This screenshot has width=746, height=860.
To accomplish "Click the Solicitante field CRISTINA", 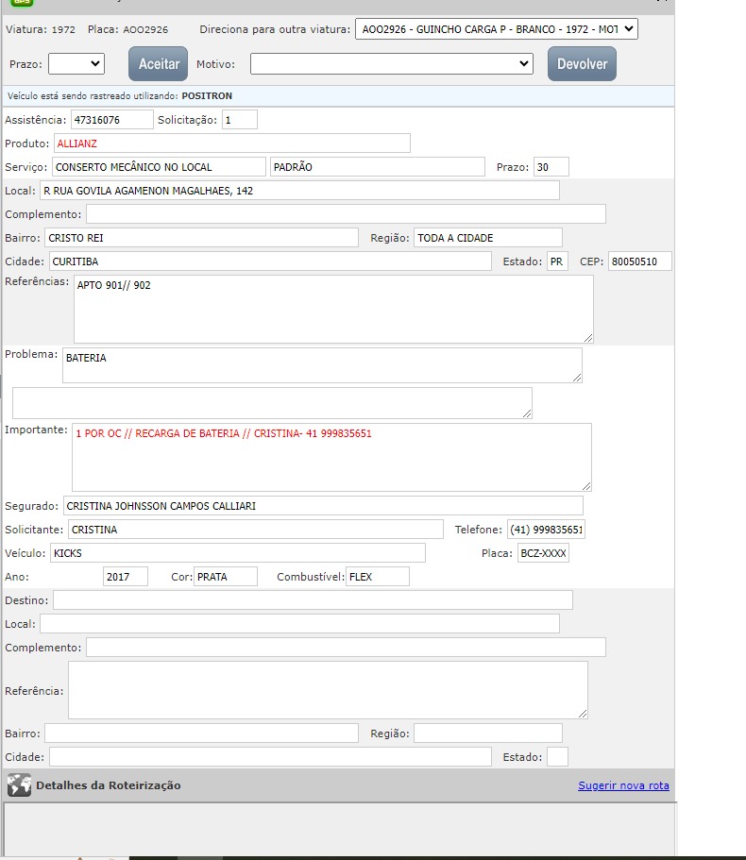I will (256, 530).
